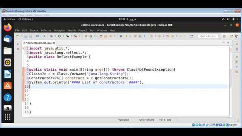Open the New wizard dropdown arrow
The height and width of the screenshot is (136, 242).
click(x=22, y=36)
